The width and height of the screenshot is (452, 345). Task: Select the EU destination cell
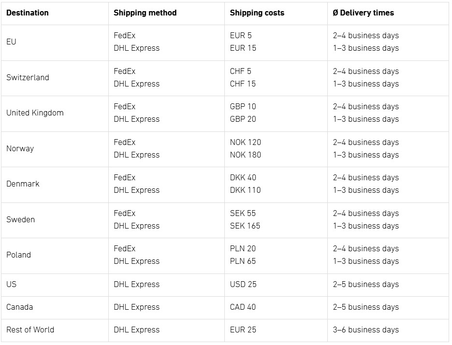click(x=11, y=42)
